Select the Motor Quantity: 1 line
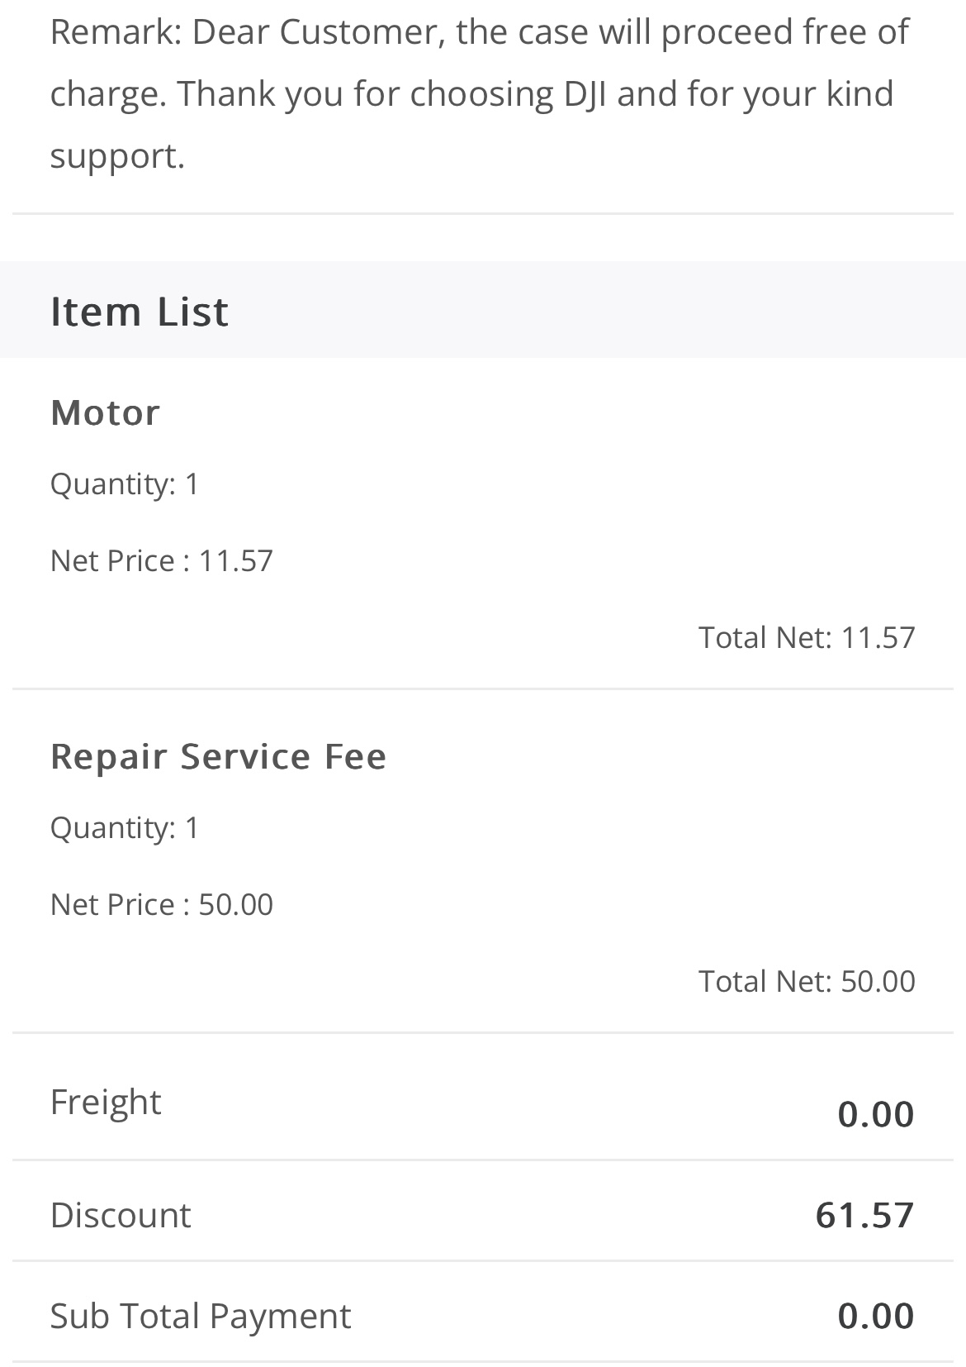The image size is (966, 1367). 125,483
